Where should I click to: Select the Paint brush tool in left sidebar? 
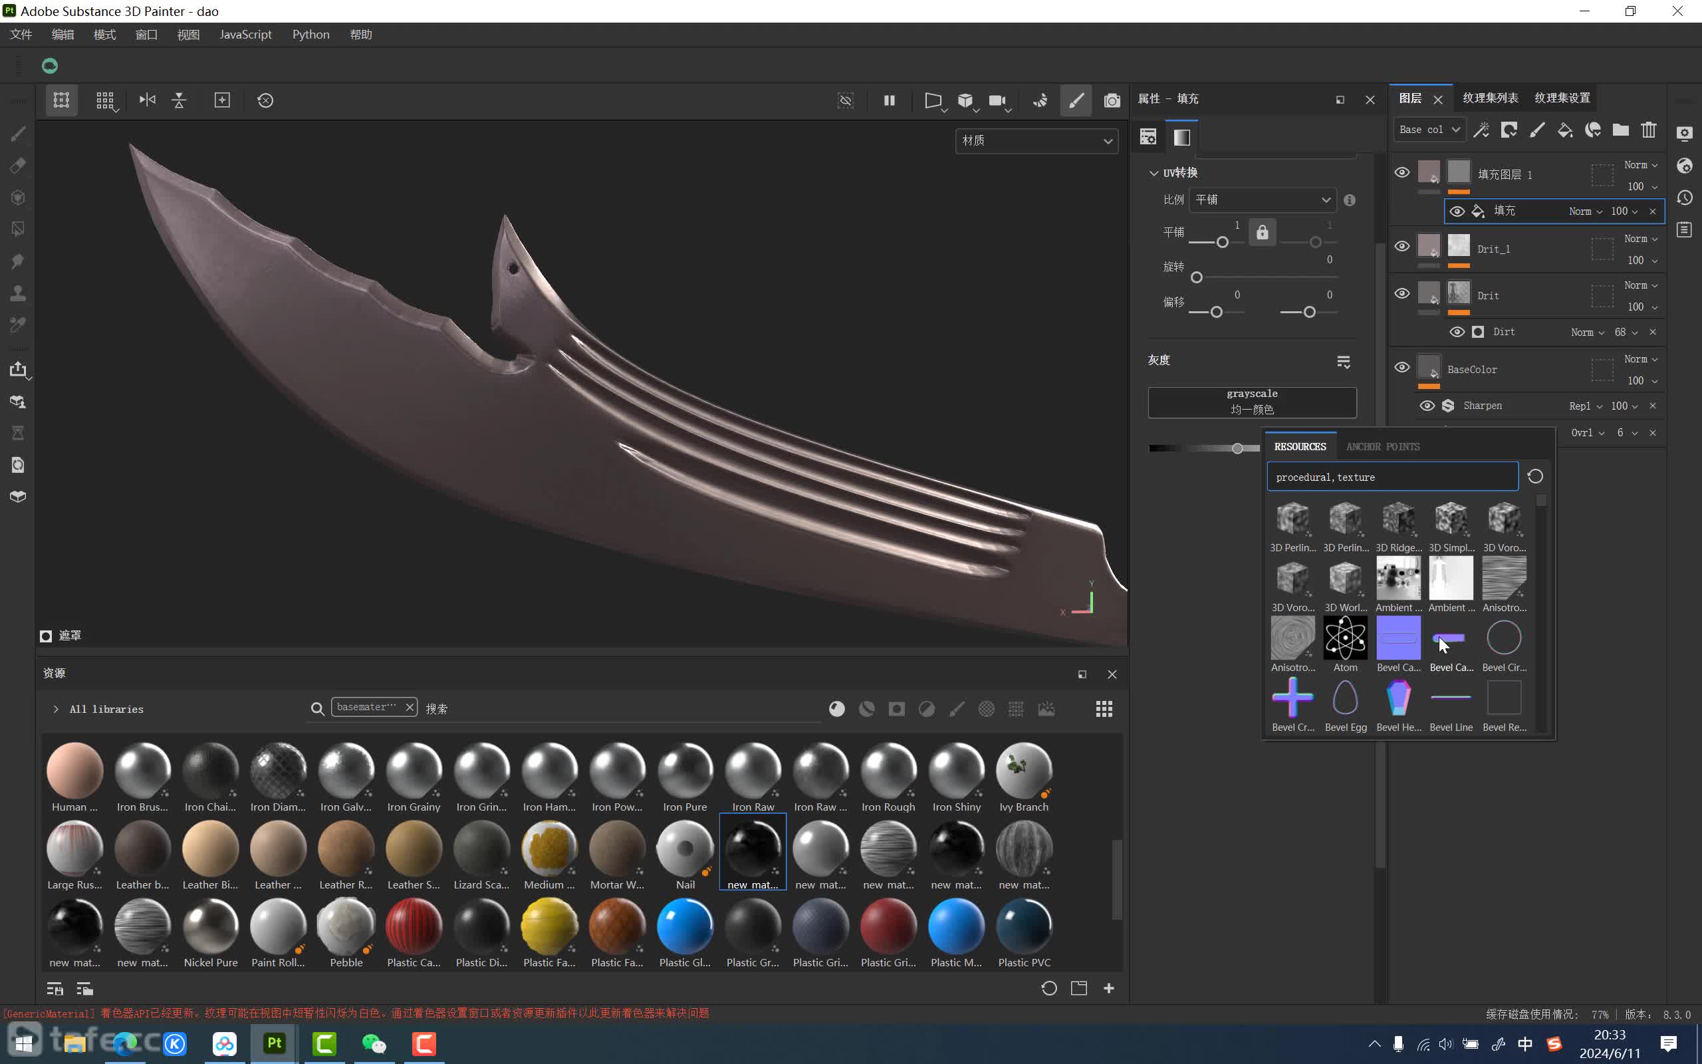[x=19, y=134]
